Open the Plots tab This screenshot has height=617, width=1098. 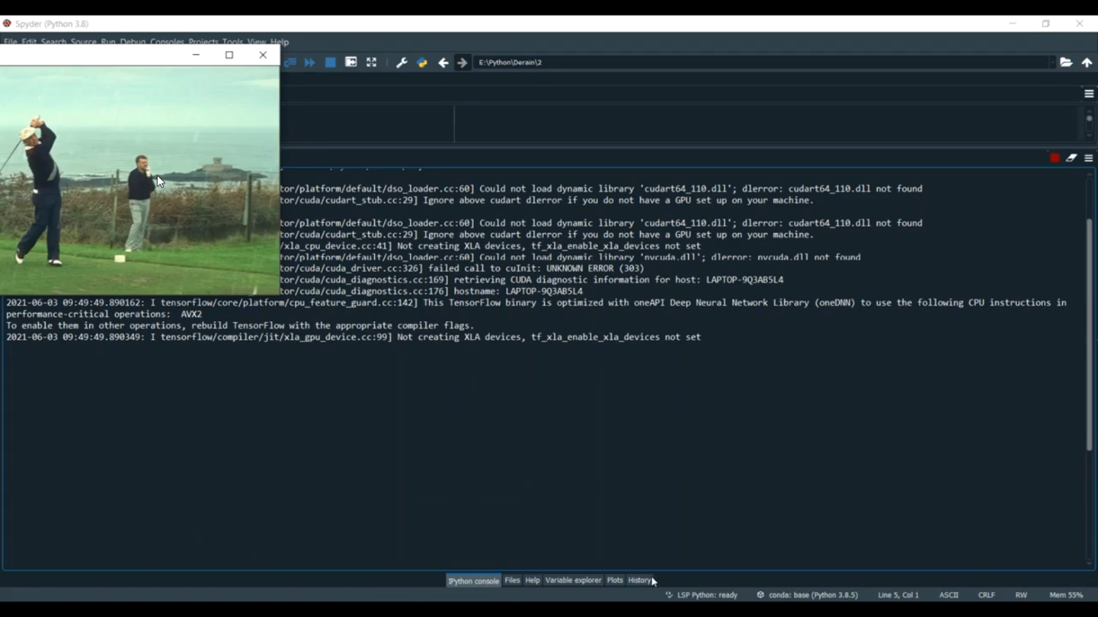tap(615, 580)
